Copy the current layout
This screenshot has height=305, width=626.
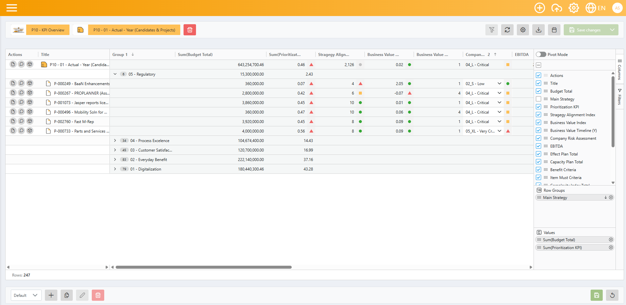coord(67,295)
